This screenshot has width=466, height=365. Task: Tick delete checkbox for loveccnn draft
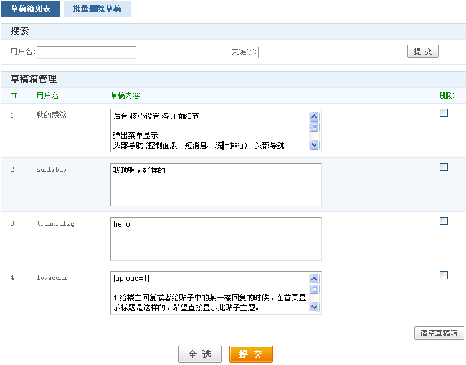coord(444,275)
